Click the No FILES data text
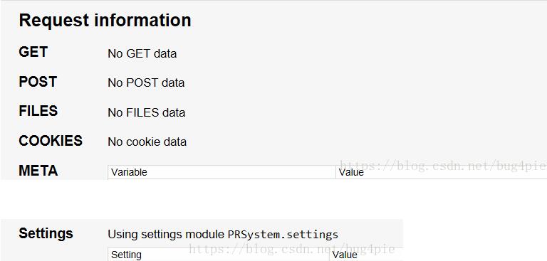547x261 pixels. point(147,112)
